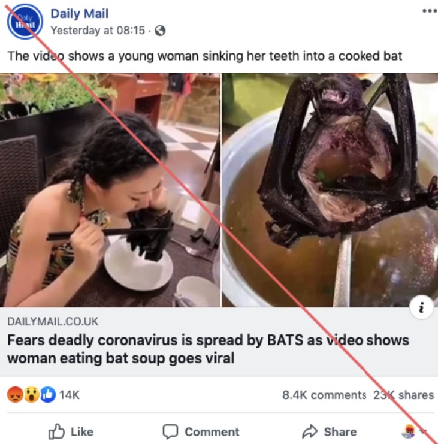The height and width of the screenshot is (444, 438).
Task: Open the 'Yesterday at 08:15' timestamp link
Action: [98, 30]
